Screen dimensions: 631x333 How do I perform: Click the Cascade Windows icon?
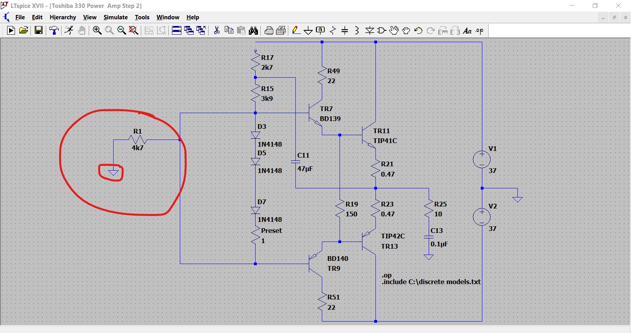click(x=189, y=30)
